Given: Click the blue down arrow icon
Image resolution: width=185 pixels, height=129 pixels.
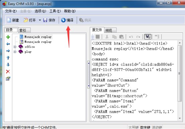Looking at the screenshot, I should [x=8, y=64].
